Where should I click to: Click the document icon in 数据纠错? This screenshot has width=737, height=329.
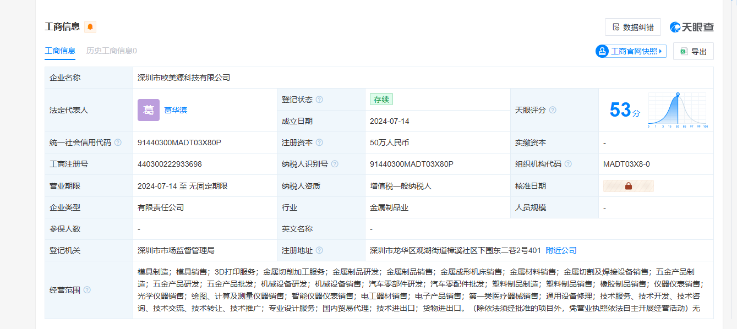click(x=616, y=27)
